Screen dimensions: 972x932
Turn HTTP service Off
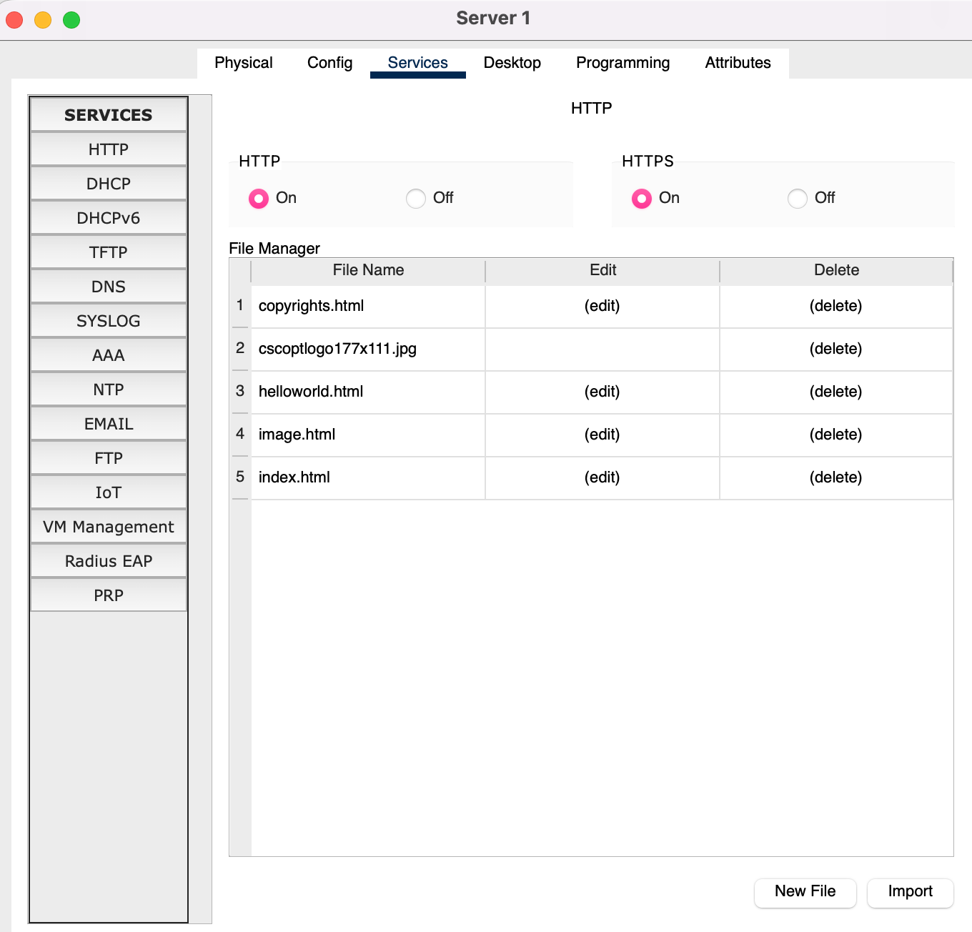[416, 198]
